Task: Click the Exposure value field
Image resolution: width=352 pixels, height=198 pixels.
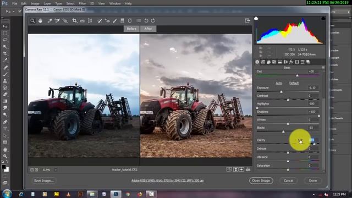Action: click(x=313, y=88)
